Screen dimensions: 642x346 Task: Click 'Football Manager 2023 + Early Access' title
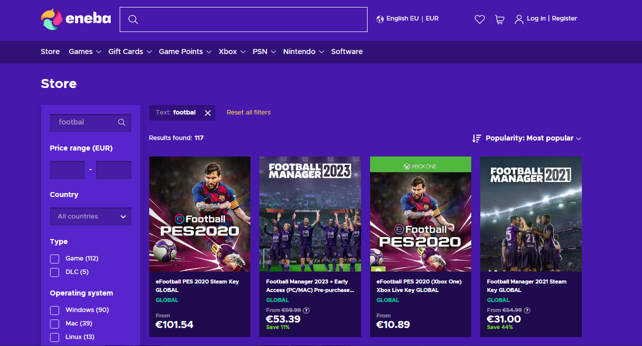pos(310,285)
